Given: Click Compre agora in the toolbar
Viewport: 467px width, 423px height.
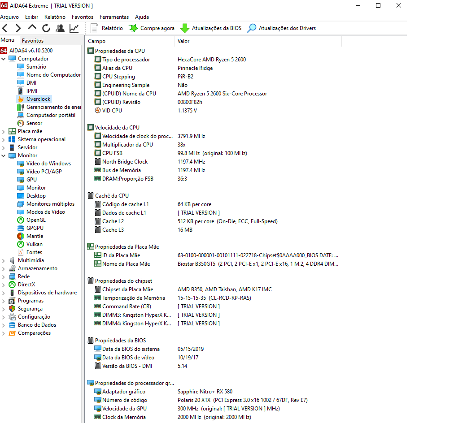Looking at the screenshot, I should pyautogui.click(x=152, y=28).
